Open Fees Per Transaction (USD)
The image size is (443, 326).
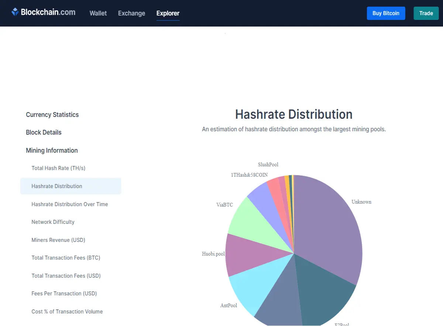64,294
